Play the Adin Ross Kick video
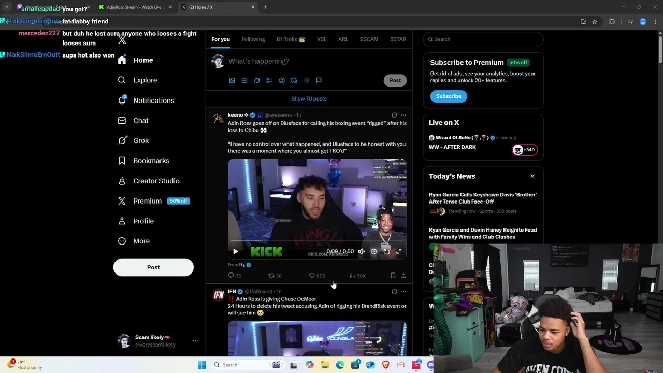This screenshot has height=373, width=663. pyautogui.click(x=236, y=252)
